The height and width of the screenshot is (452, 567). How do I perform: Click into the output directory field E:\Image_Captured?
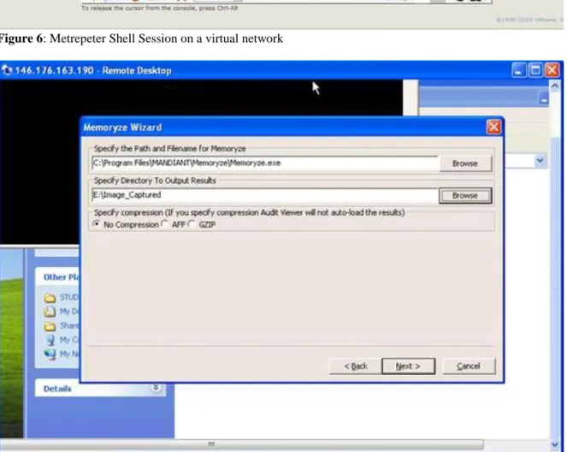(x=265, y=195)
